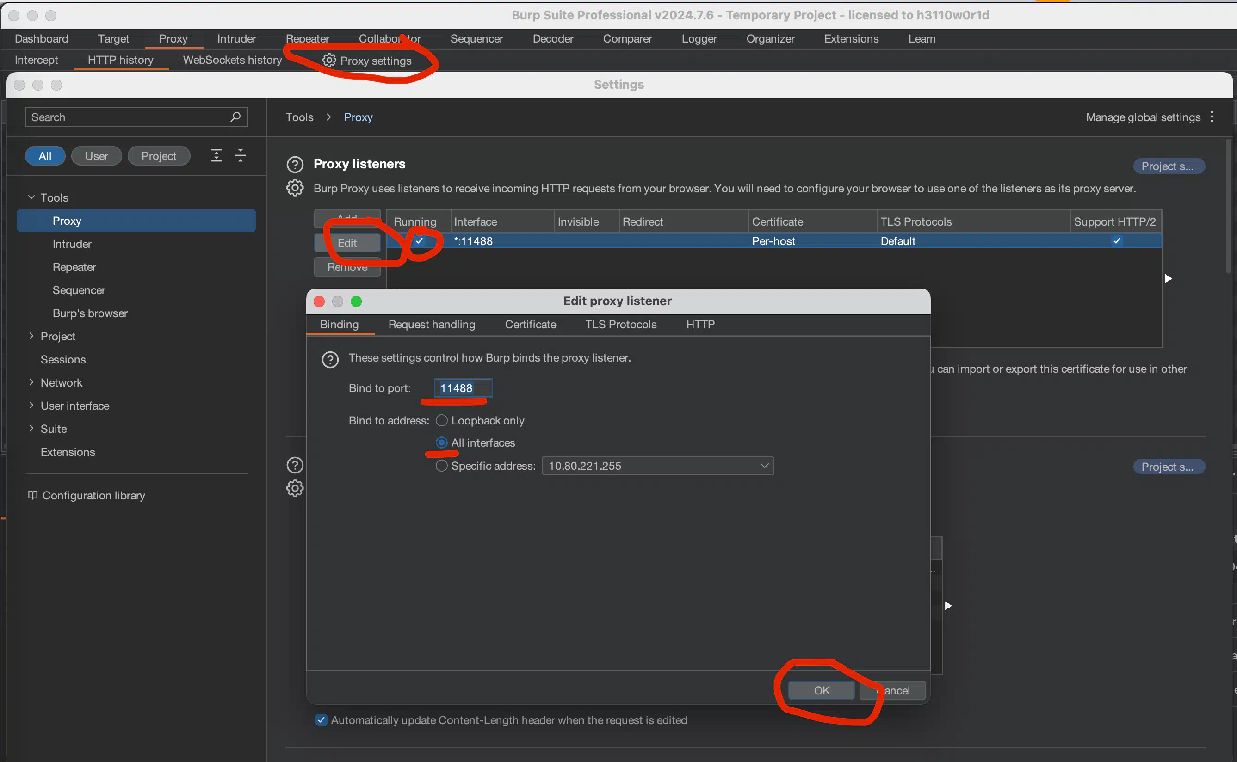Click the lower Project s... badge
The height and width of the screenshot is (762, 1237).
pos(1169,467)
